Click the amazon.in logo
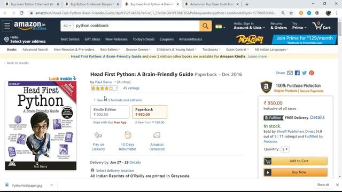 30,26
